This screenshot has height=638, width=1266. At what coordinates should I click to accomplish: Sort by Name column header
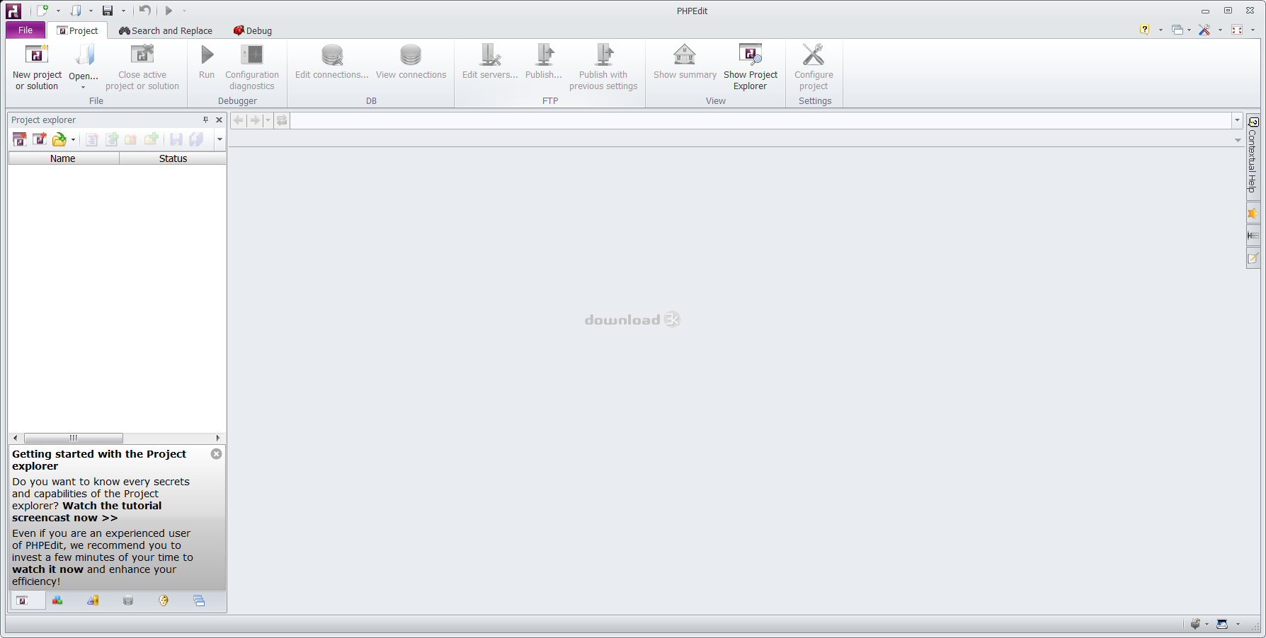pos(63,158)
